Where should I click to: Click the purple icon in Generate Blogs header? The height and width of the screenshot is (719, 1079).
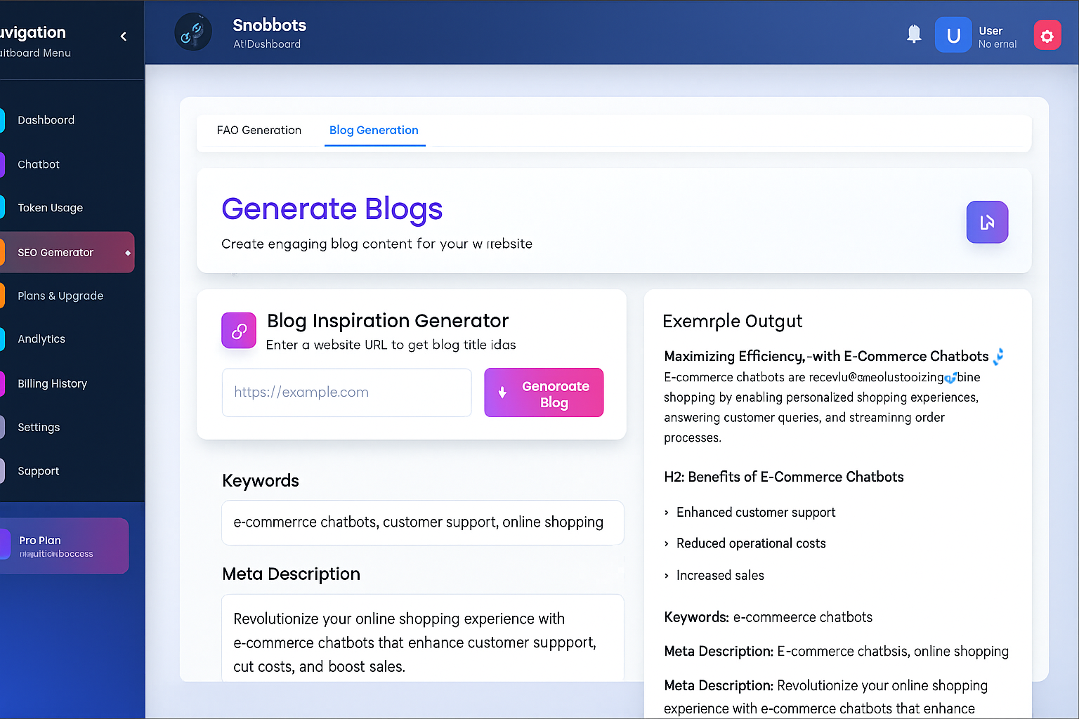pos(987,222)
